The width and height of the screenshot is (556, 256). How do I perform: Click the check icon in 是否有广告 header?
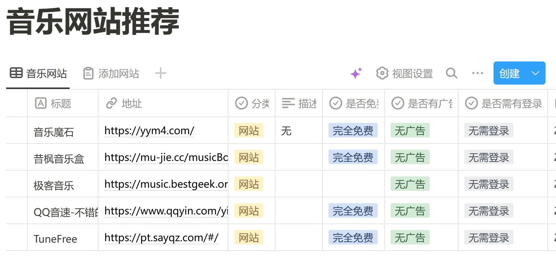coord(398,103)
